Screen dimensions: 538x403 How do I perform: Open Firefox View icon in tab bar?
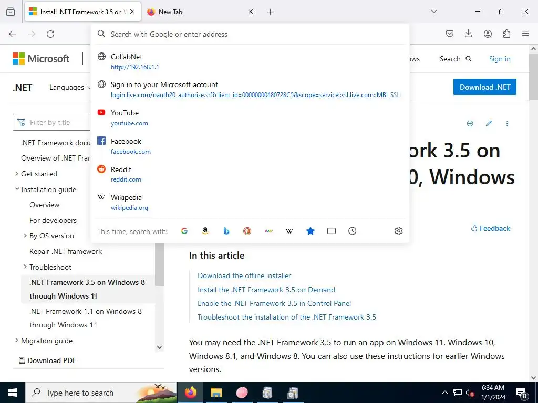pyautogui.click(x=11, y=12)
